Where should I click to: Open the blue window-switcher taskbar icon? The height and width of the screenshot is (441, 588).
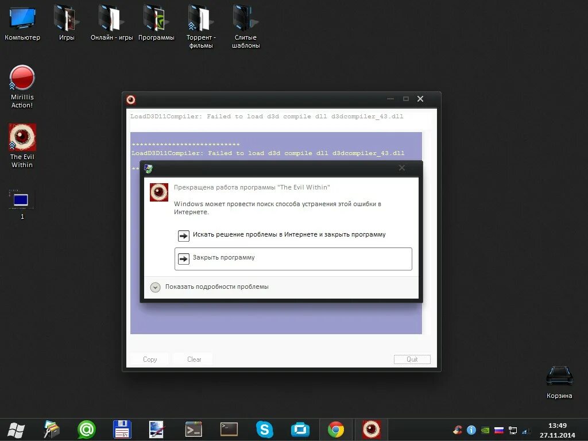coord(300,430)
